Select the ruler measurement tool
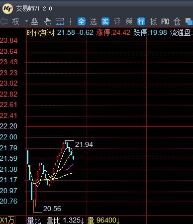This screenshot has width=193, height=224. click(x=60, y=21)
